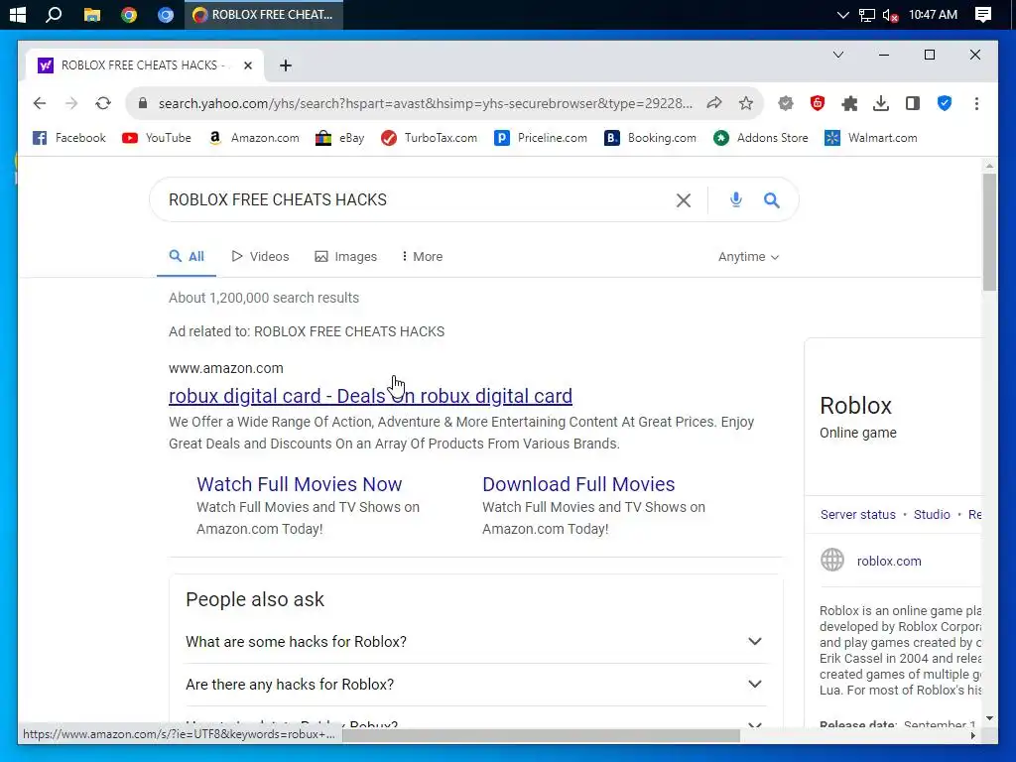Switch to Videos results tab

click(x=260, y=257)
